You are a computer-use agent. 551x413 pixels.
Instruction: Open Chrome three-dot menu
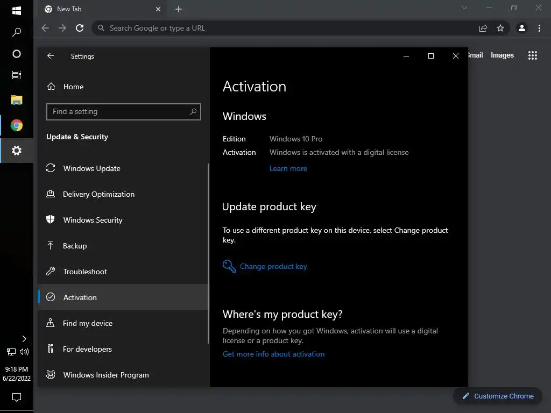[x=539, y=28]
